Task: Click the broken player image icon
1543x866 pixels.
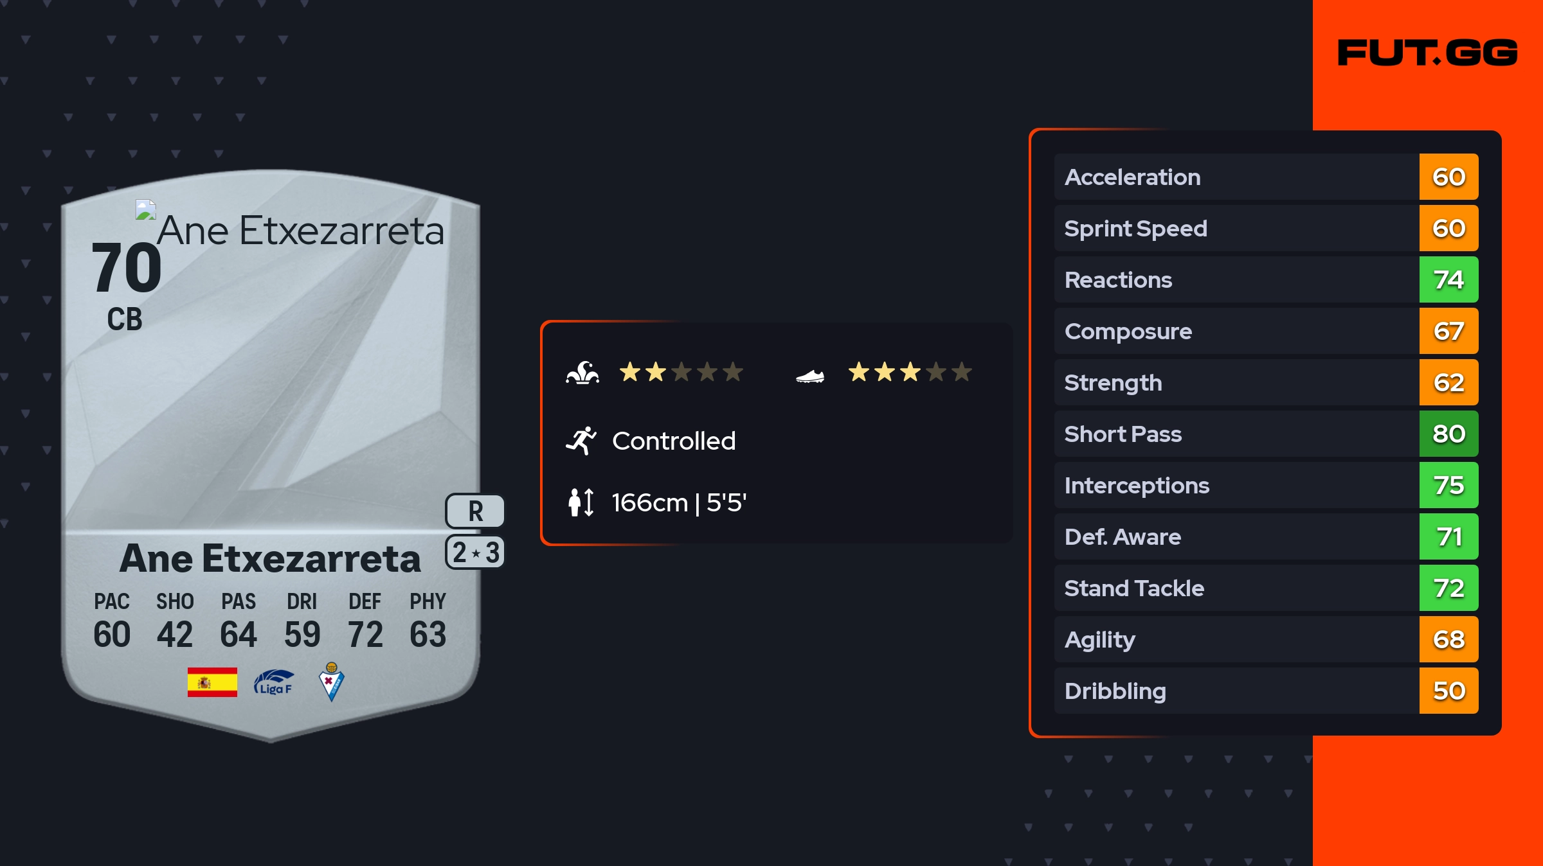Action: [146, 210]
